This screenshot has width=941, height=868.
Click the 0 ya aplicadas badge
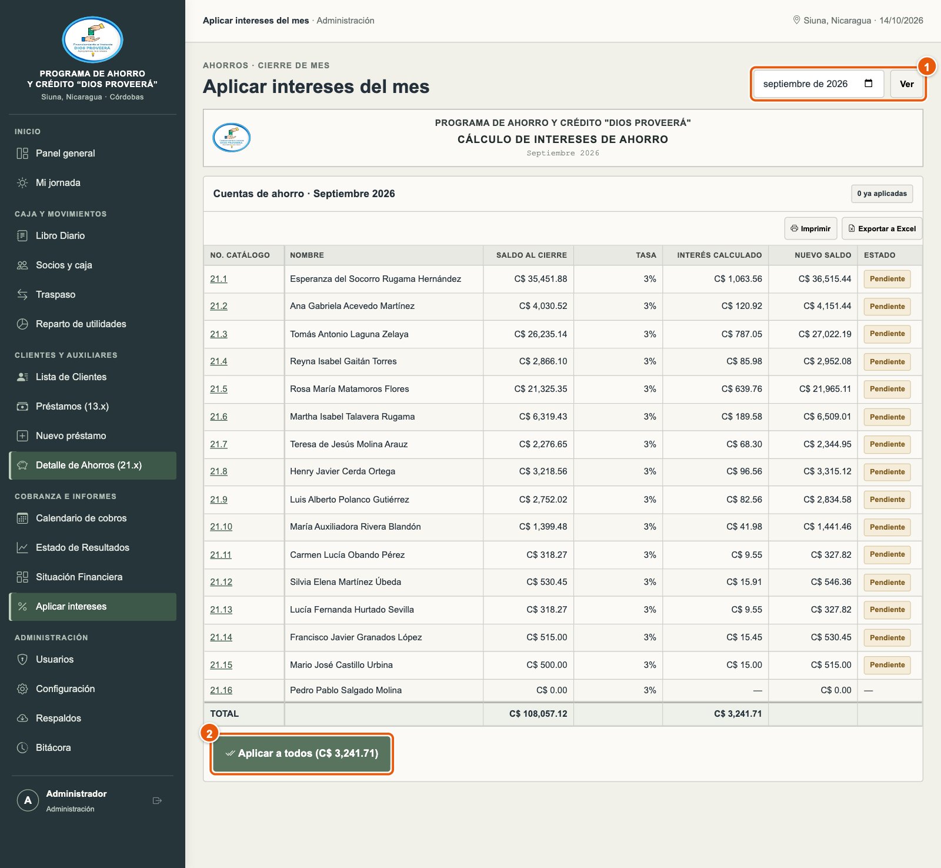point(882,194)
